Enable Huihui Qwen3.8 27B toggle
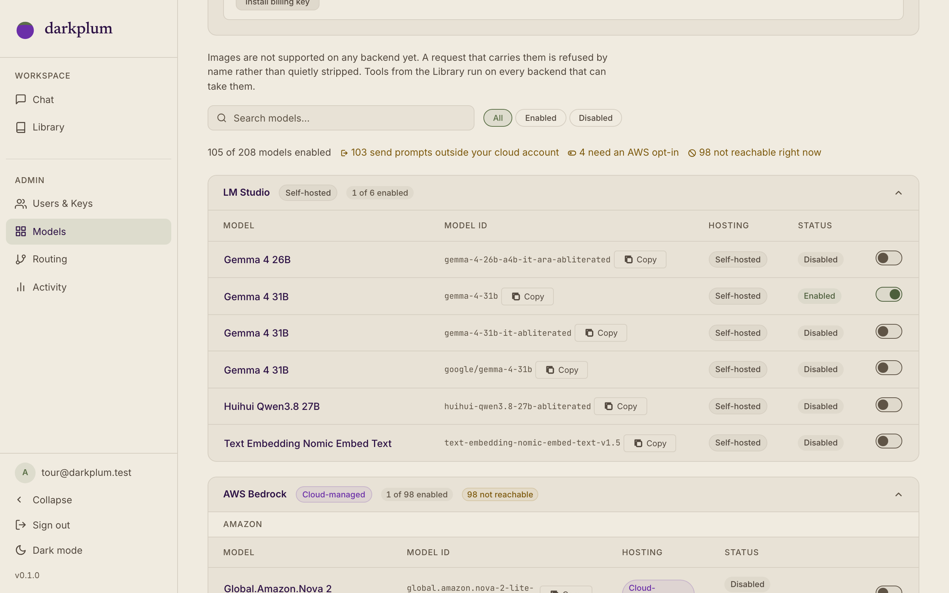Viewport: 949px width, 593px height. coord(889,405)
